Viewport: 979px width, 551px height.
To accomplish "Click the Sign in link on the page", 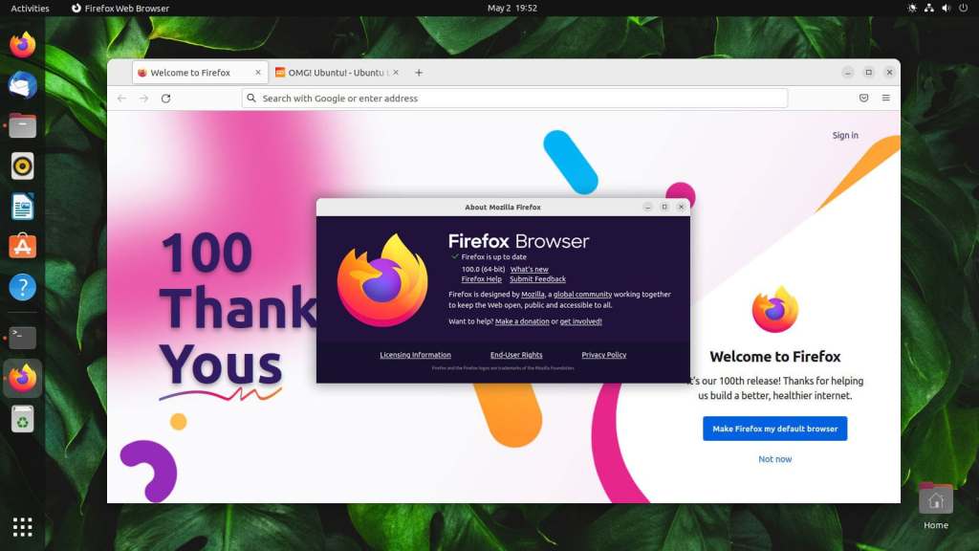I will pyautogui.click(x=844, y=135).
